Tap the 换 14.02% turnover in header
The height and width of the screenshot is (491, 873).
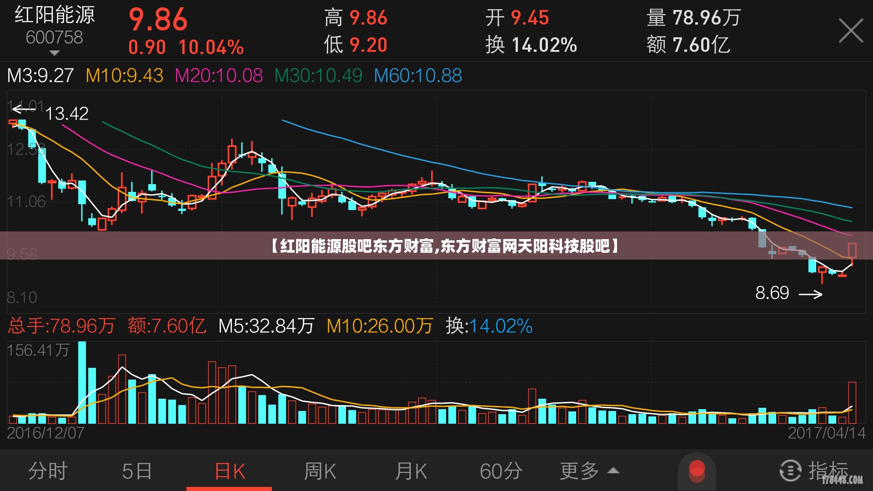click(531, 45)
